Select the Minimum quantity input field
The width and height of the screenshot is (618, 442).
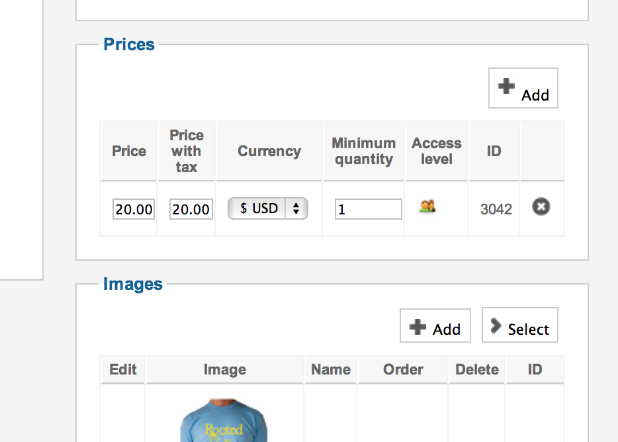[368, 210]
